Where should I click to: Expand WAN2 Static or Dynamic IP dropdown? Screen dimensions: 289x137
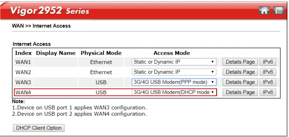point(174,72)
